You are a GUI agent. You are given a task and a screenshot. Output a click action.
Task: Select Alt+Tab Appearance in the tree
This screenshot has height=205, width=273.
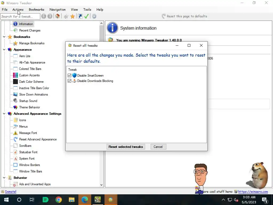pos(32,62)
